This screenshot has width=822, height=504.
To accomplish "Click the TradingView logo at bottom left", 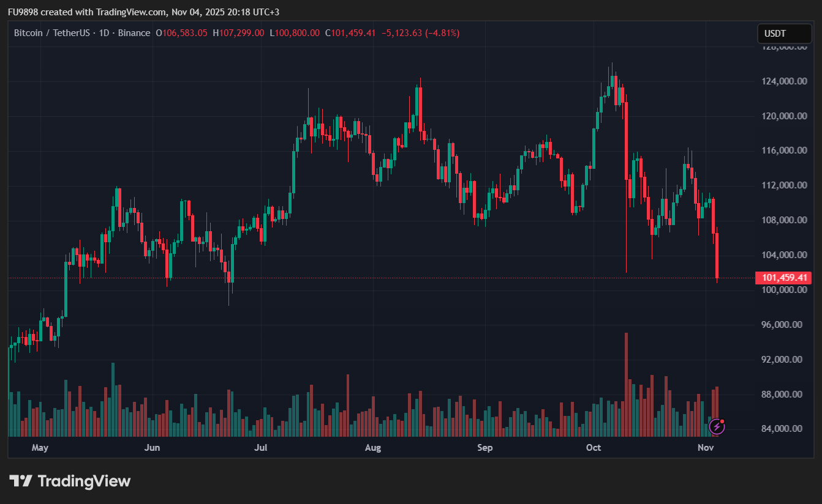I will click(x=70, y=481).
